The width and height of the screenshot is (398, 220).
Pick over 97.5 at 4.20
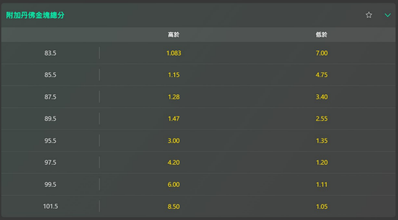pyautogui.click(x=174, y=163)
